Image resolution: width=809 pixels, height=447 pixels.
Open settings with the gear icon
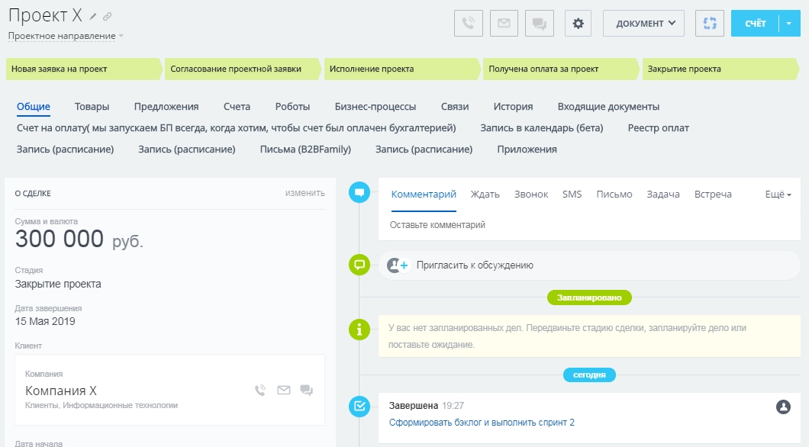click(578, 23)
